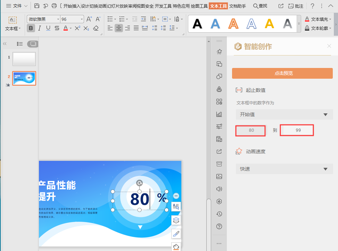The image size is (338, 251).
Task: Click distributed alignment icon
Action: [145, 28]
